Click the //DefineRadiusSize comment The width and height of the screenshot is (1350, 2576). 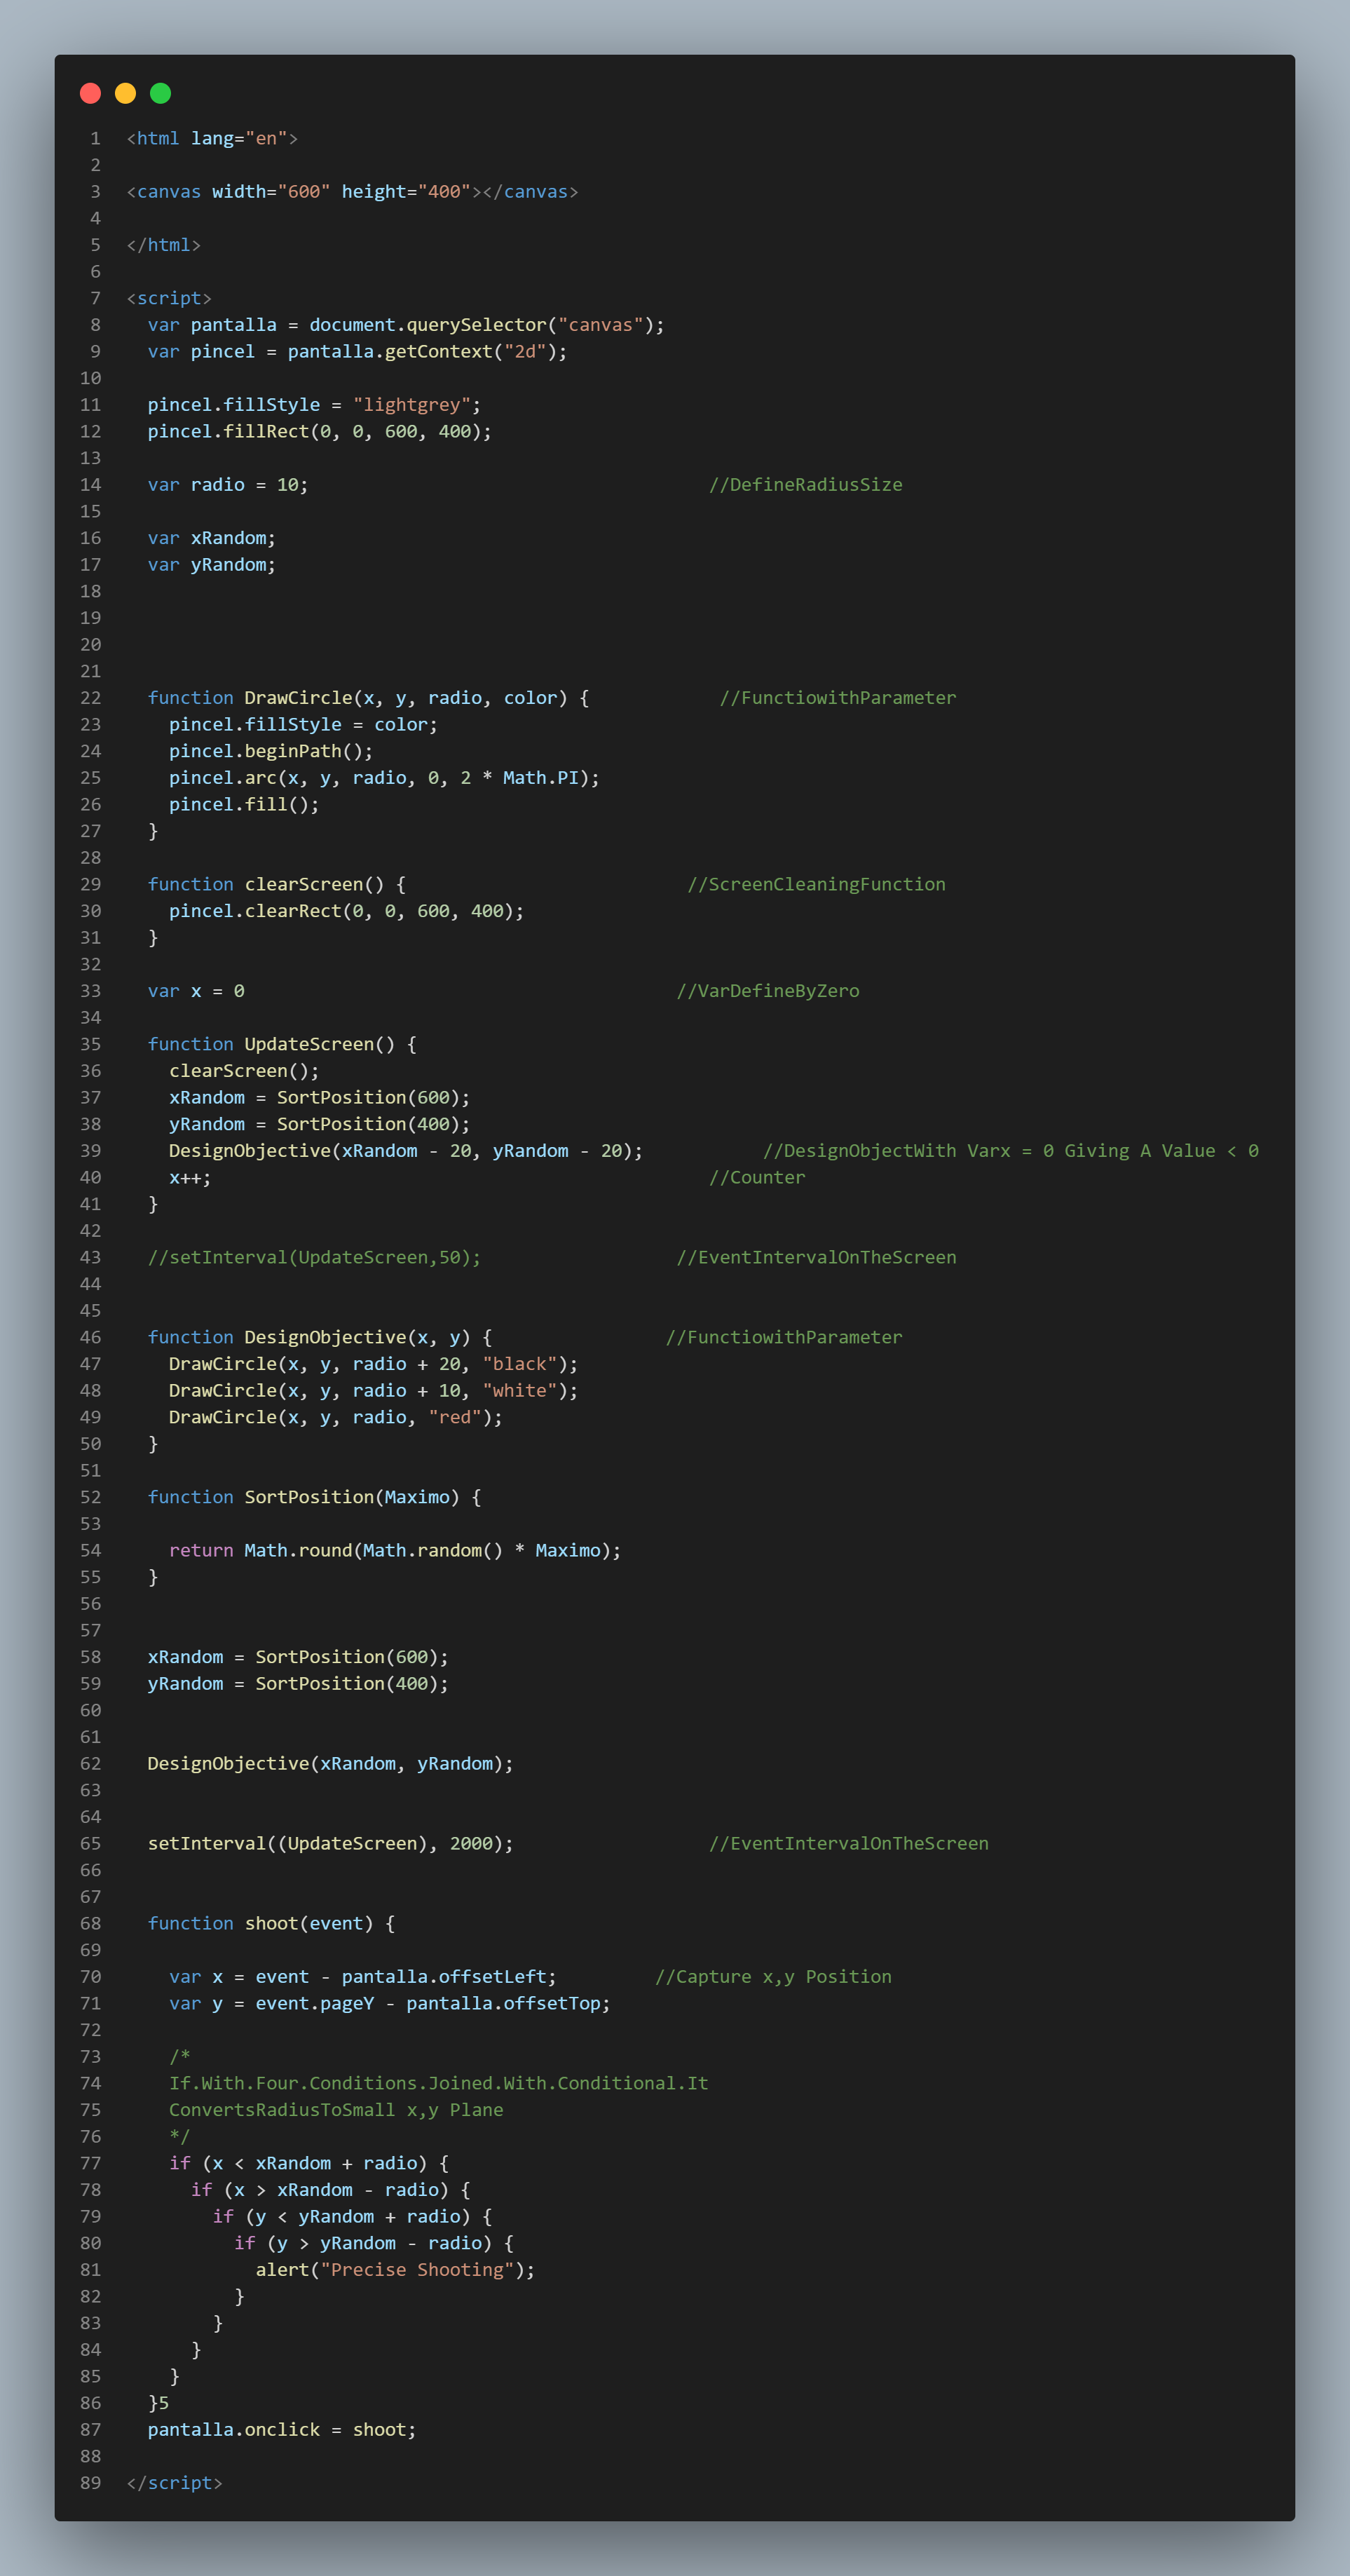(806, 485)
